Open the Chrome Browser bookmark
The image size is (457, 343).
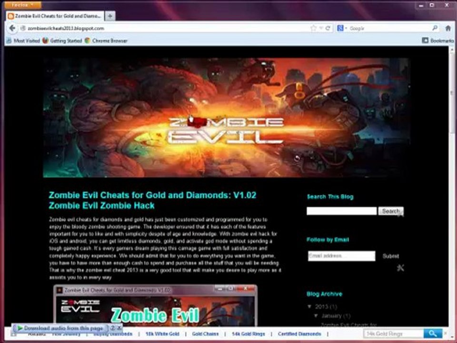tap(106, 40)
